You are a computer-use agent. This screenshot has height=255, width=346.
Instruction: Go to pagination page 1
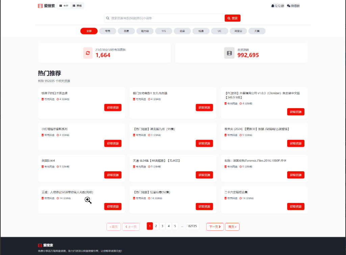(150, 226)
